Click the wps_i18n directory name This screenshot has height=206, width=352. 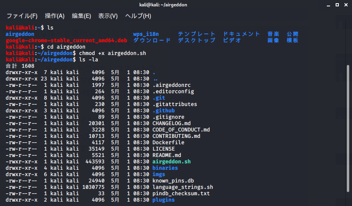[x=146, y=34]
